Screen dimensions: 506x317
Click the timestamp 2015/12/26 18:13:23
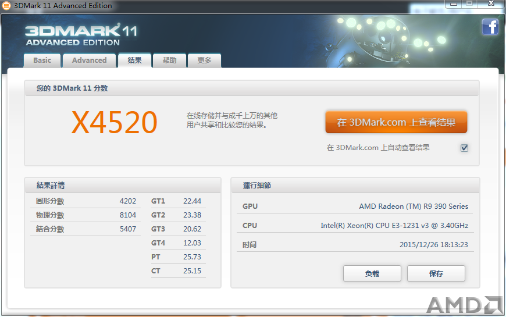(434, 245)
